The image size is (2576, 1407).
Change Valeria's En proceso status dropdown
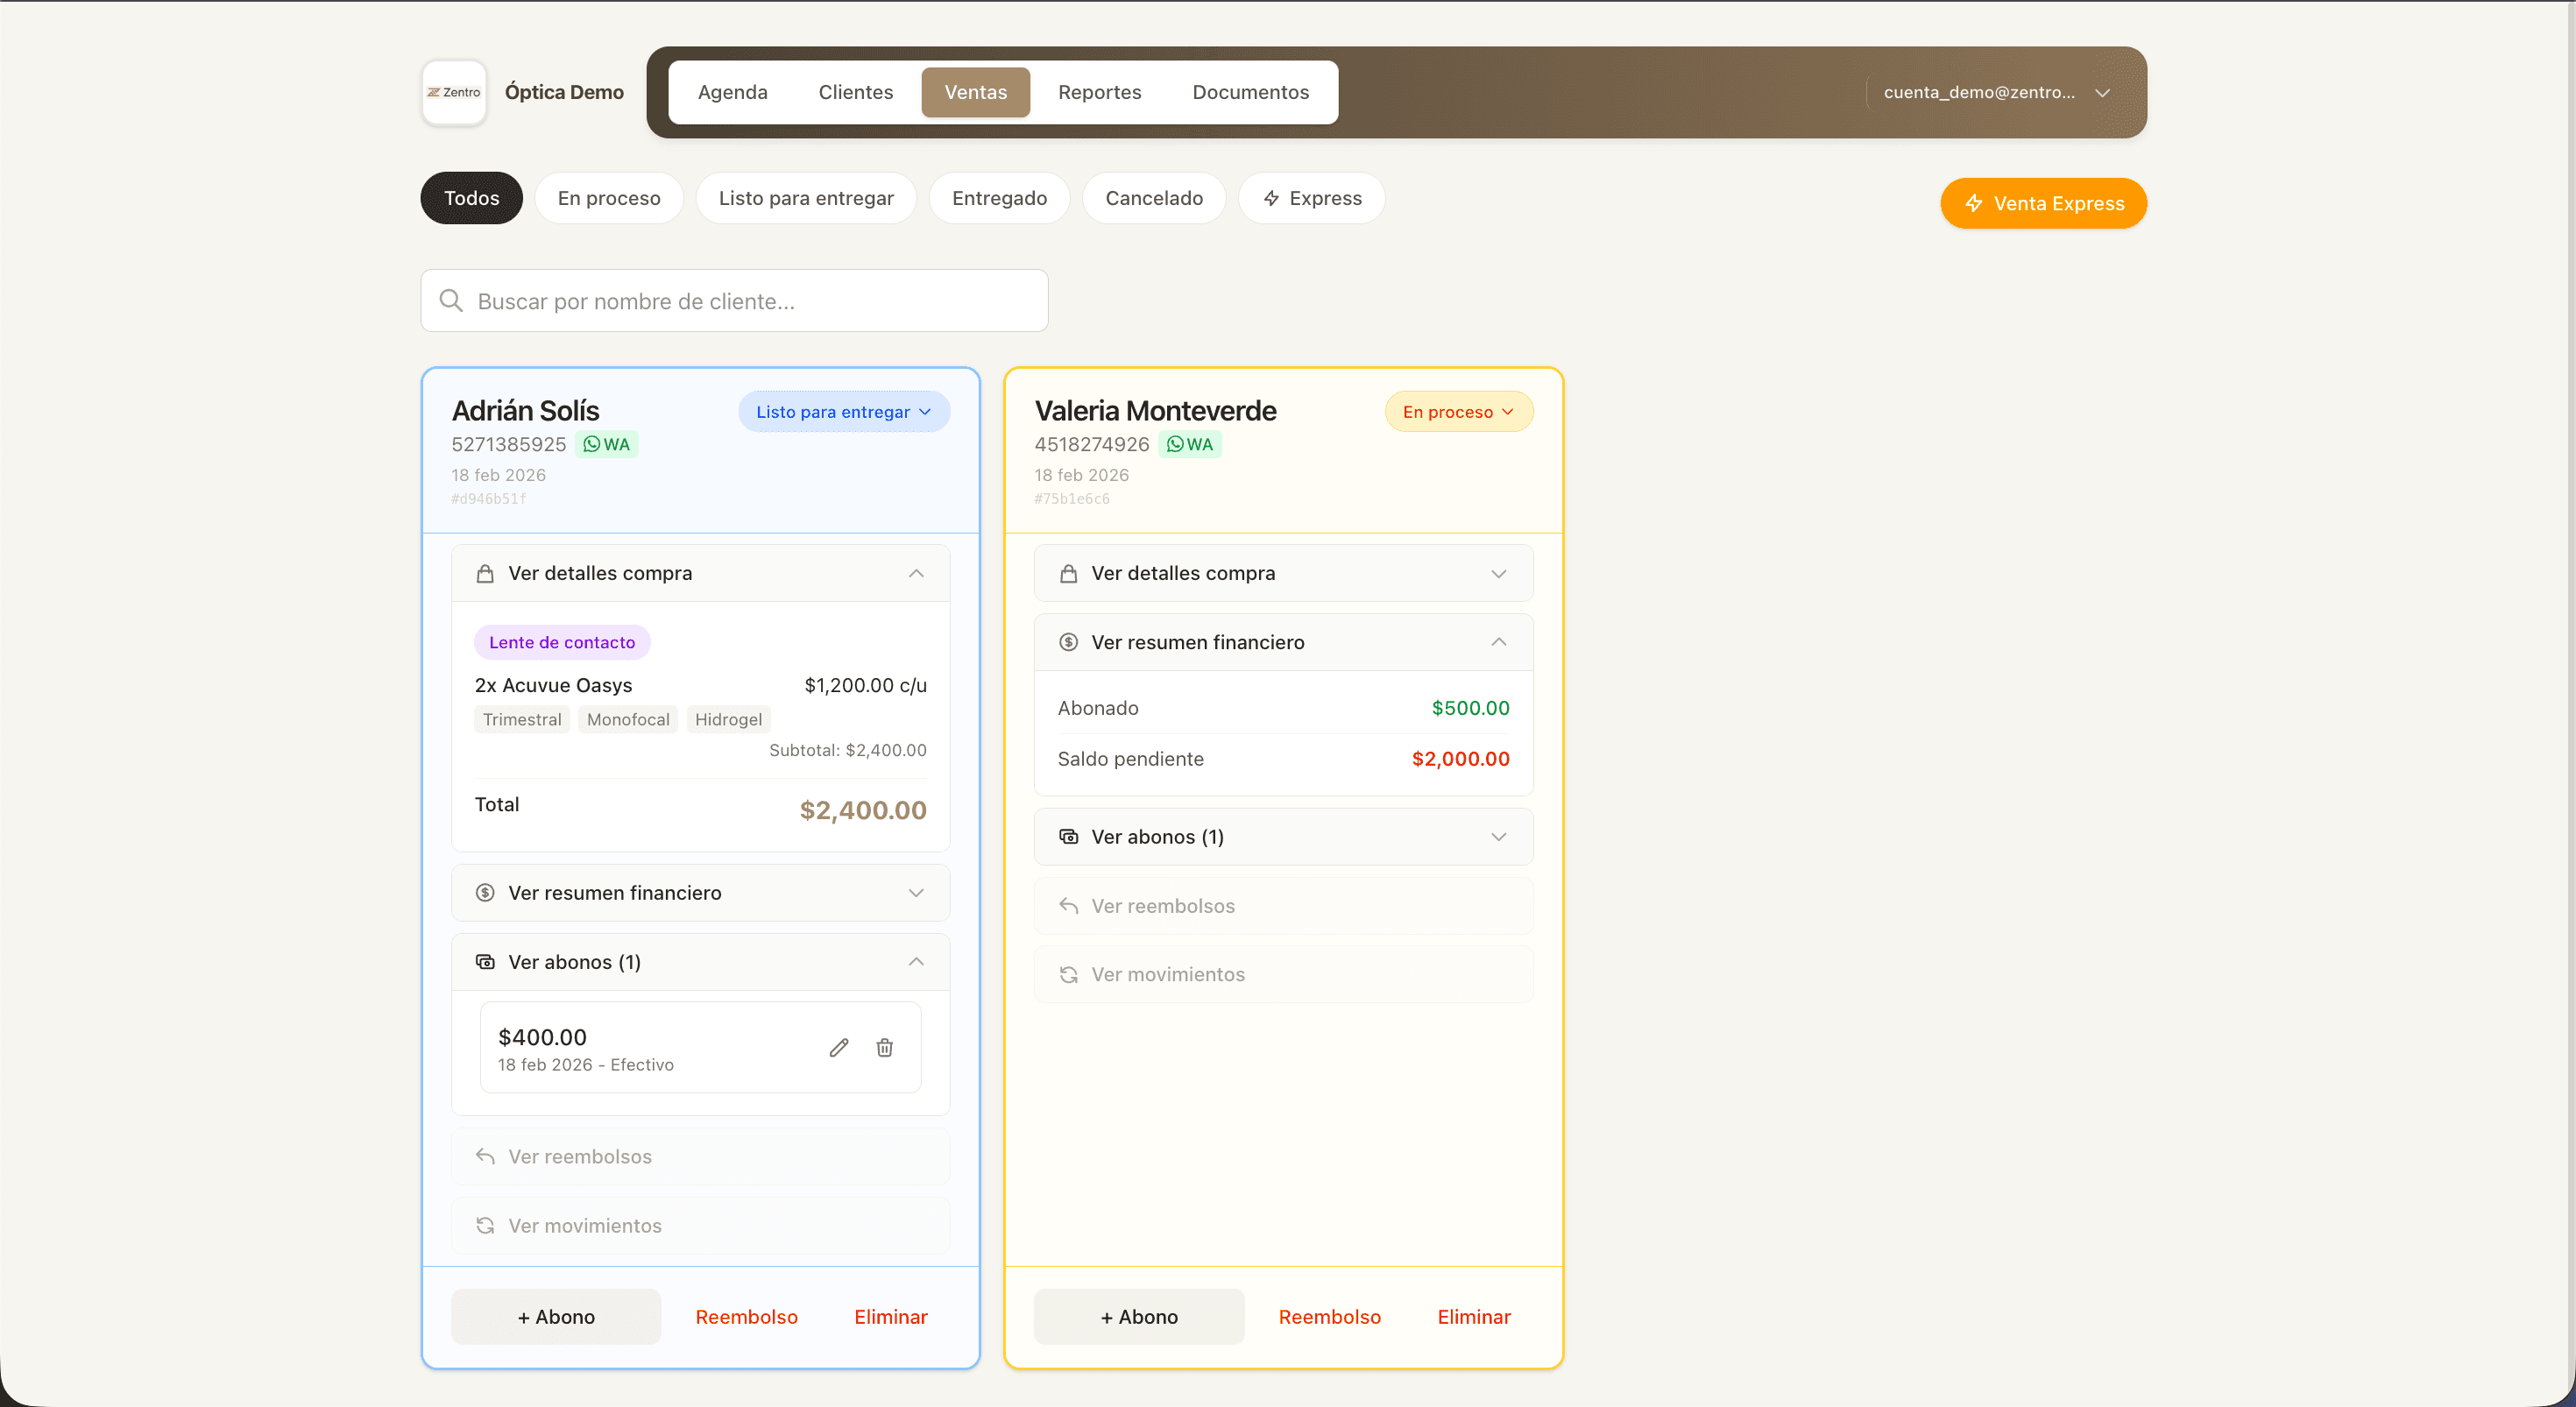tap(1458, 411)
